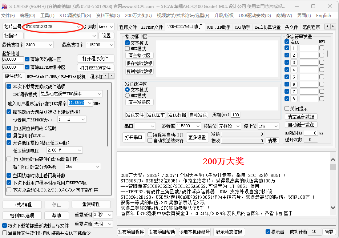Toggle 本次下载需要修改硬件选项 checkbox
Viewport: 339px width, 238px height.
(x=9, y=86)
